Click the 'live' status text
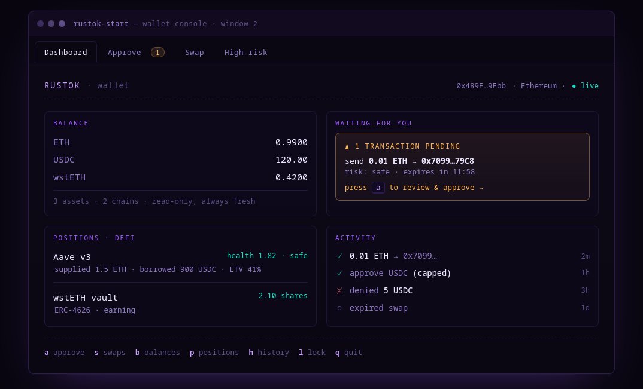Image resolution: width=643 pixels, height=389 pixels. point(590,86)
